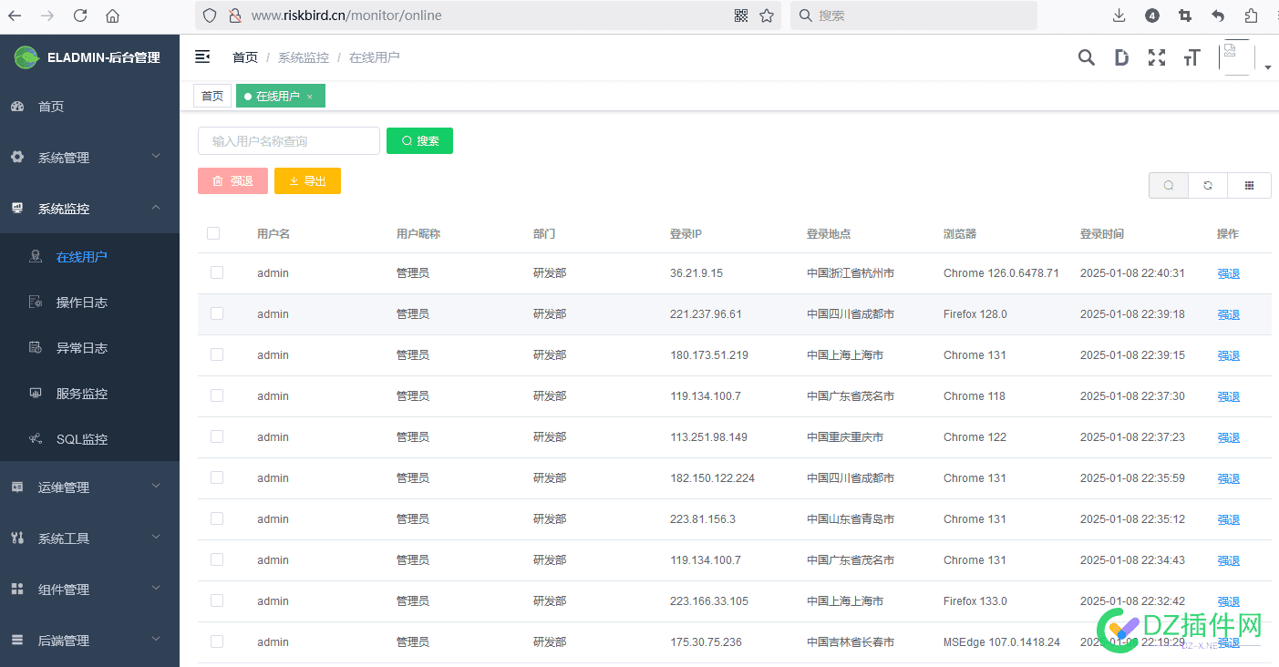This screenshot has width=1279, height=667.
Task: Go back using browser back arrow
Action: [x=15, y=15]
